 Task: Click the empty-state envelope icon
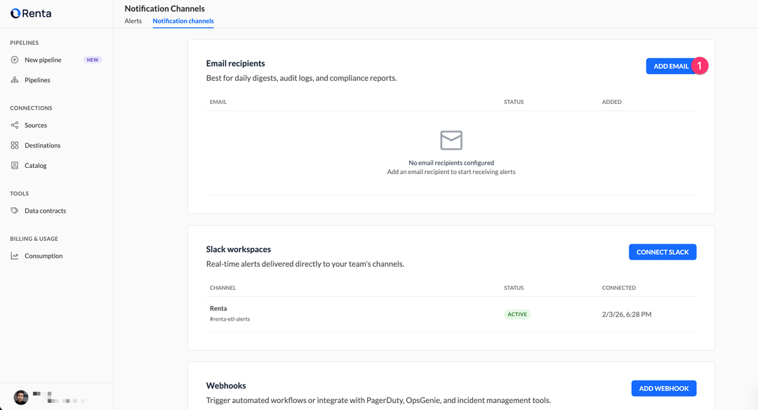point(451,140)
